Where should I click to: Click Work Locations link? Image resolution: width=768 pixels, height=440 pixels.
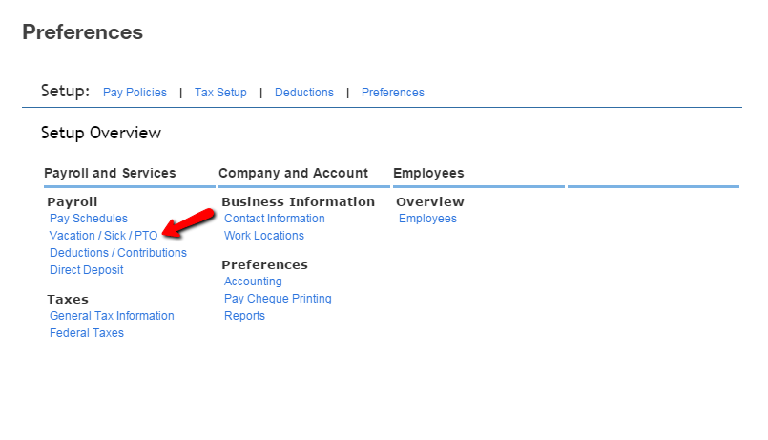[x=264, y=236]
